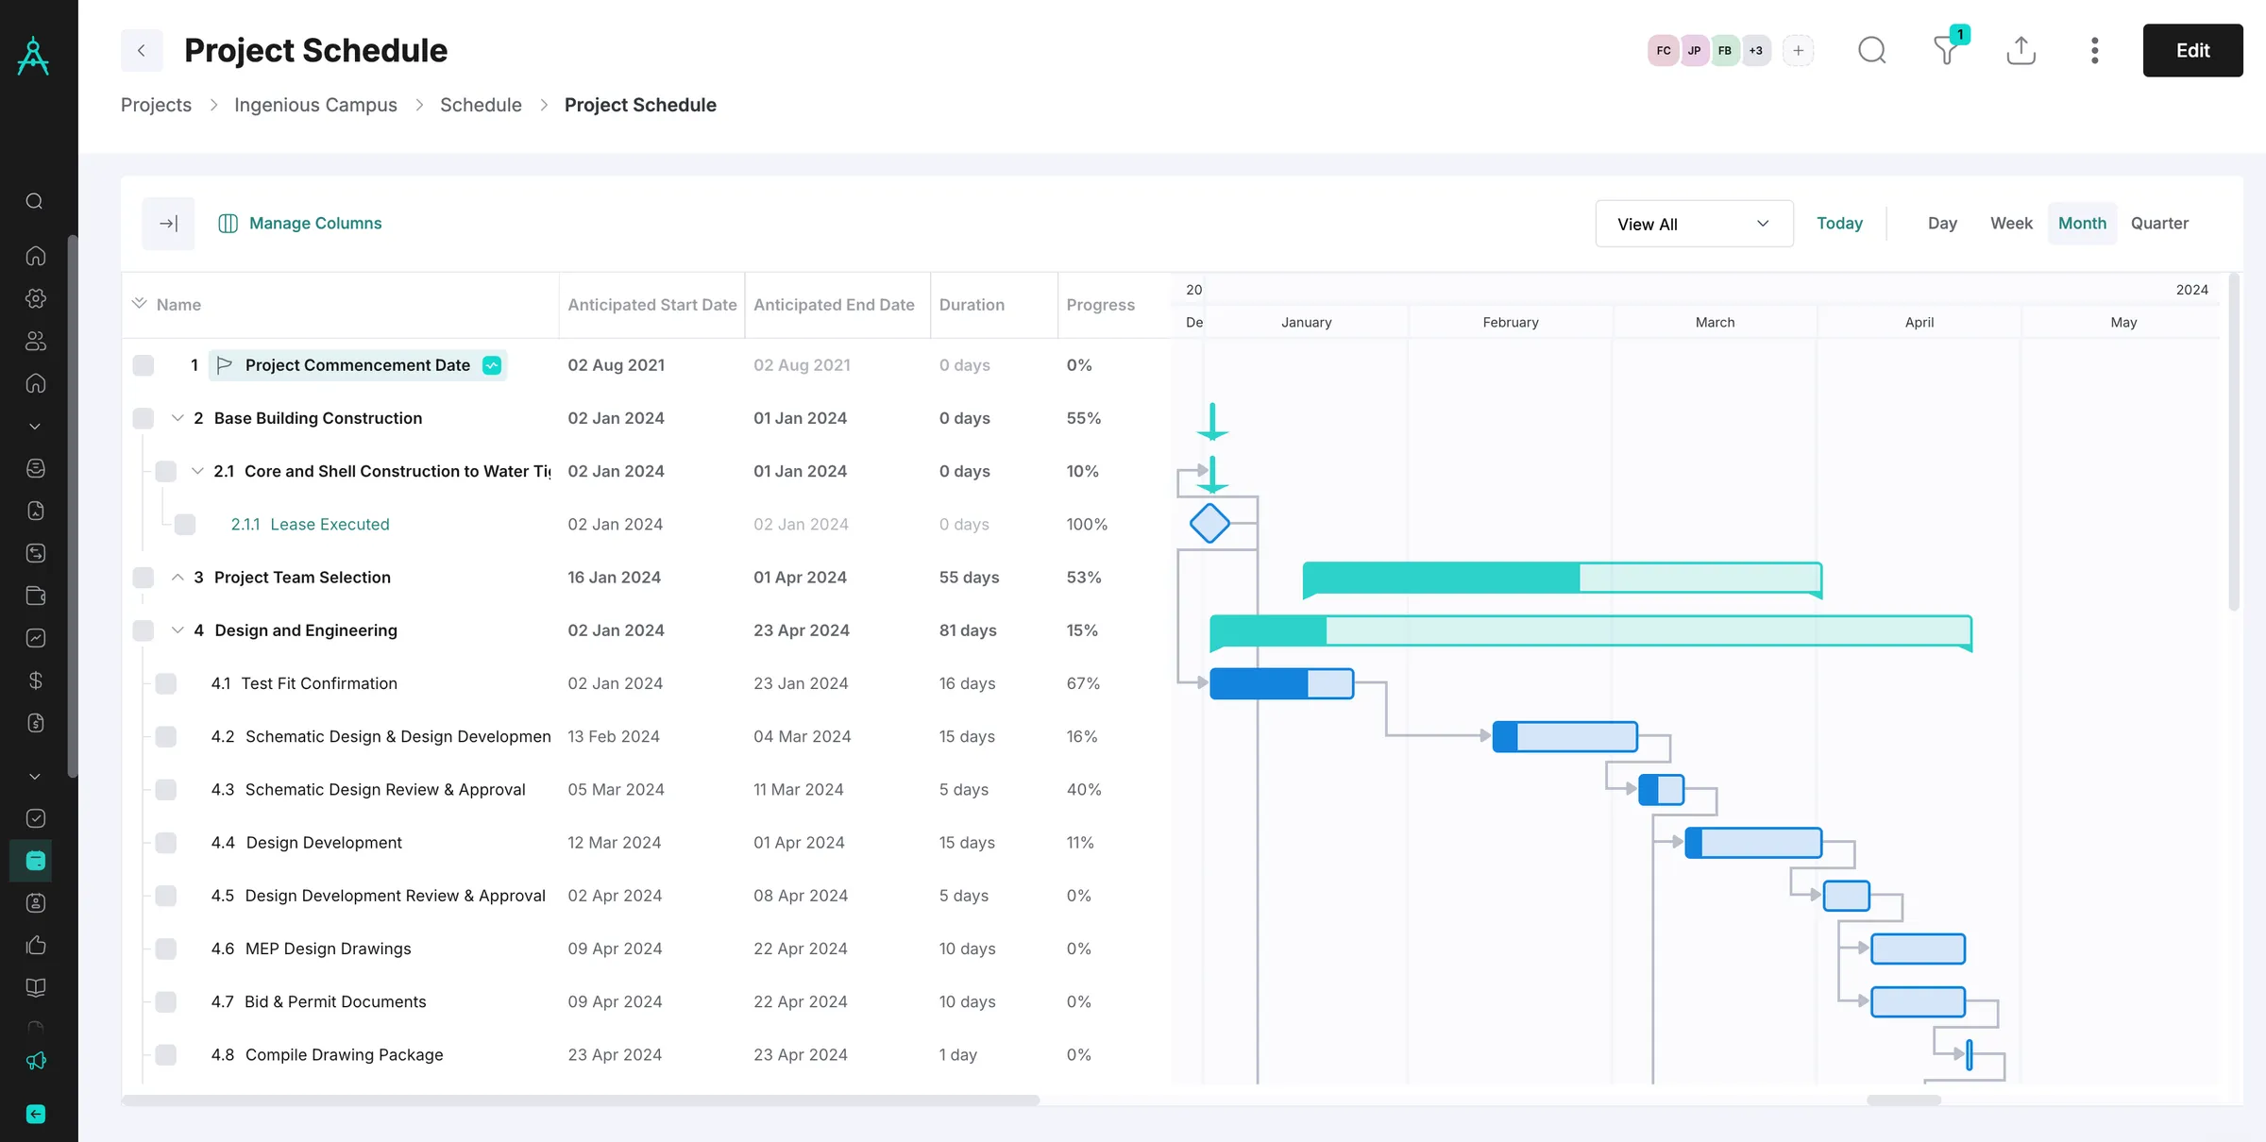Viewport: 2266px width, 1142px height.
Task: Open the filter icon with badge 1
Action: point(1947,50)
